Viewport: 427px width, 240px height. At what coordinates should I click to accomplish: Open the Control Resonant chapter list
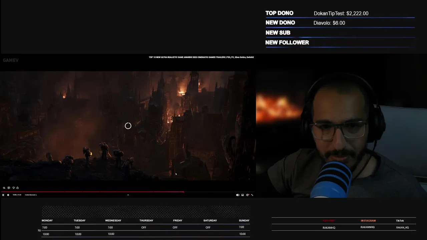point(31,195)
